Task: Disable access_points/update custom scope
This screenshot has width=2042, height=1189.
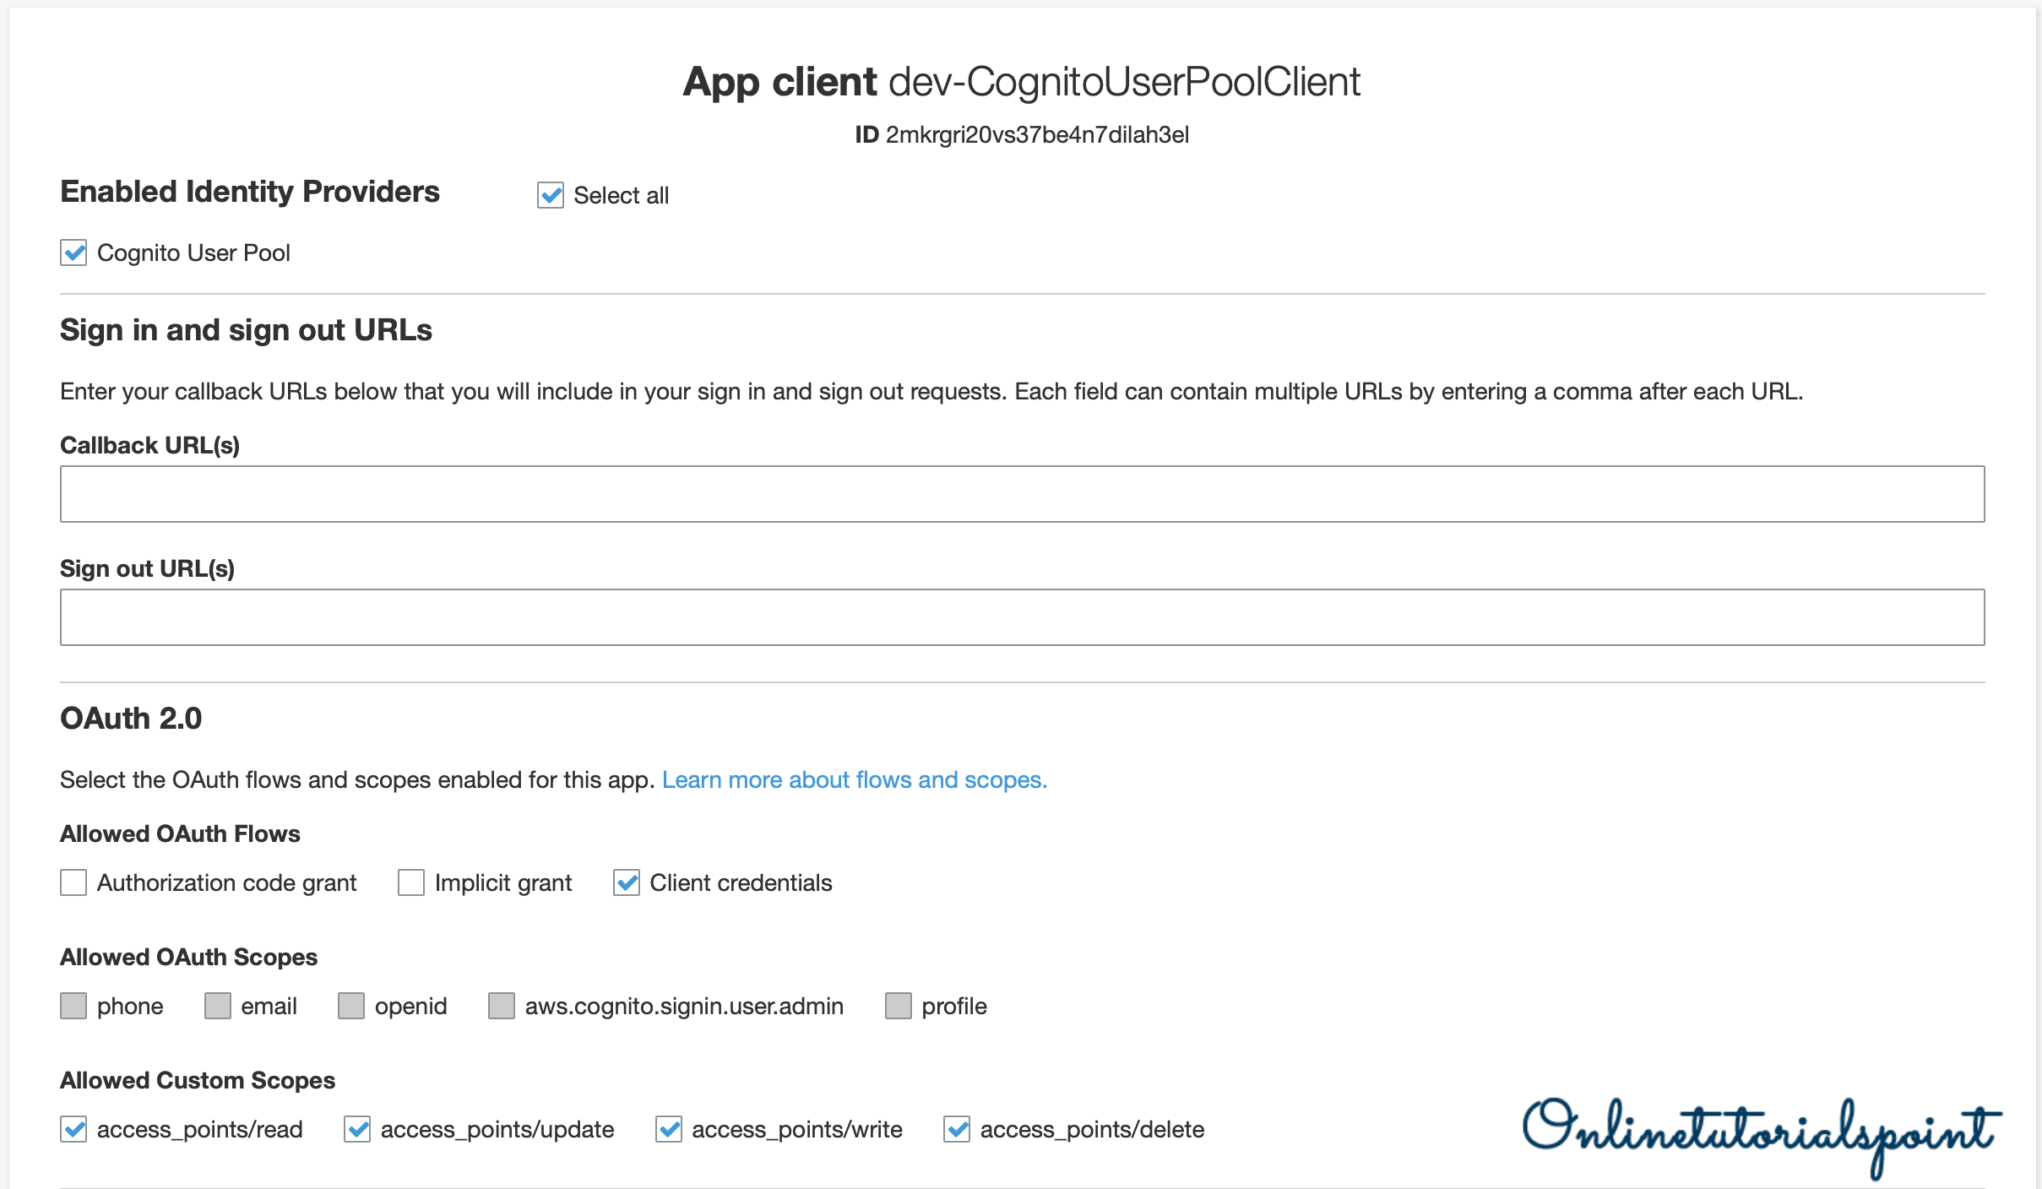Action: (357, 1129)
